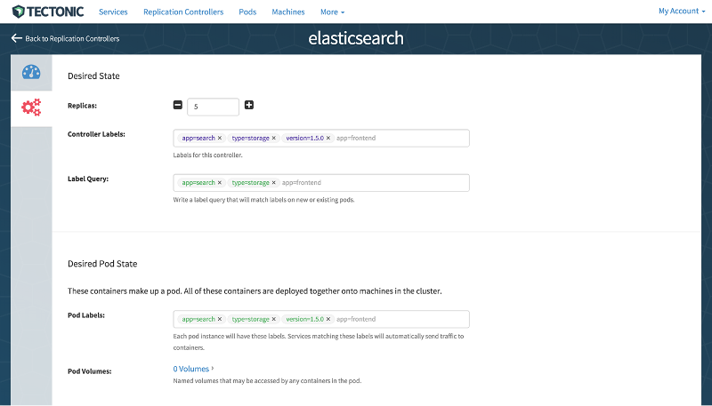
Task: Focus the Label Query tag input
Action: (374, 183)
